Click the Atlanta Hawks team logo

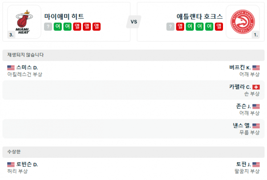pos(243,21)
